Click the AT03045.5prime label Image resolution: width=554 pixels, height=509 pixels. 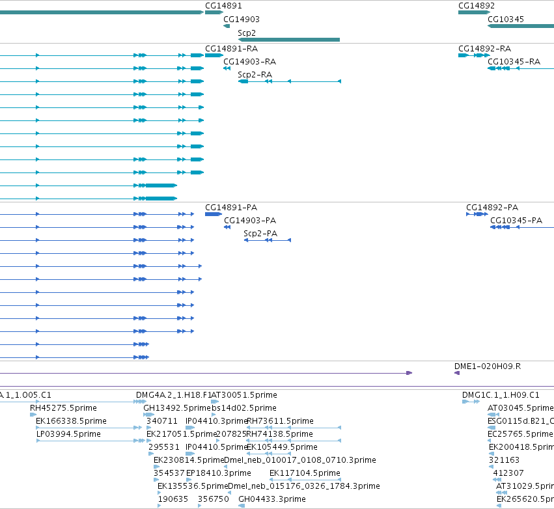521,408
